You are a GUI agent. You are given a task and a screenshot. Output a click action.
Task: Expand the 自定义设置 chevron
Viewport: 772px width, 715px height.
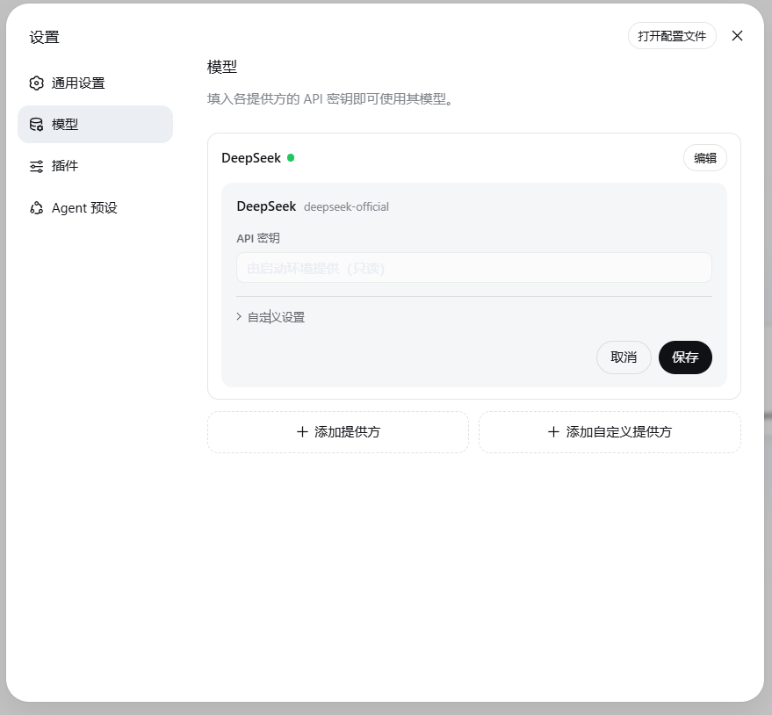239,316
